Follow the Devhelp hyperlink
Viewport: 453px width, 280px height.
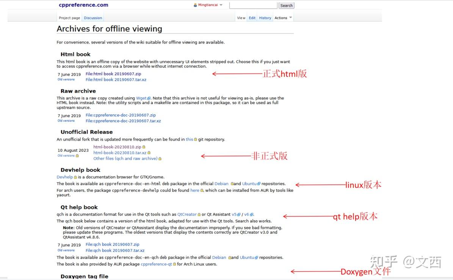click(x=64, y=177)
